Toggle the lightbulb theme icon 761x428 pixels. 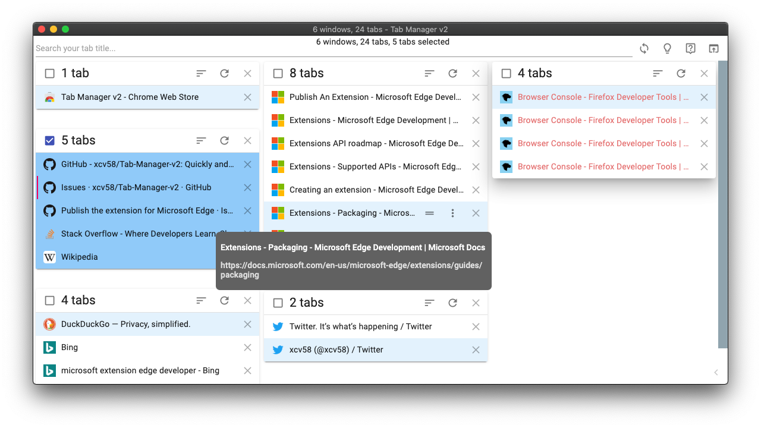point(667,49)
